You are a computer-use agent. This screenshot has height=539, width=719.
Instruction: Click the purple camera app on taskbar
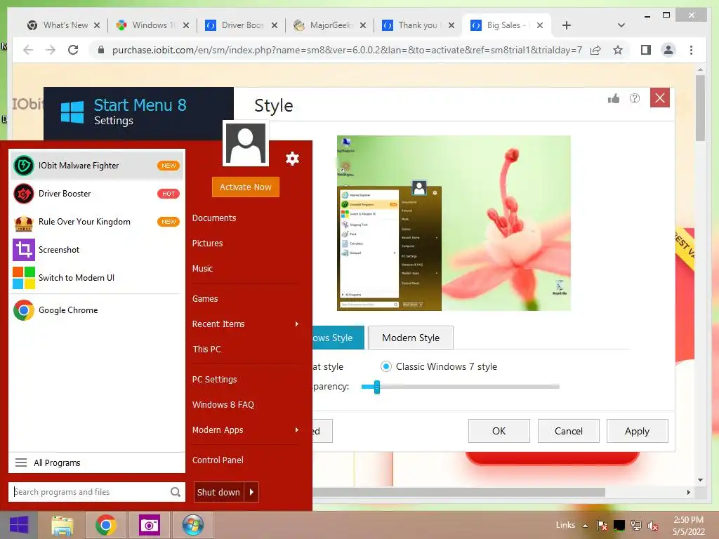click(149, 525)
